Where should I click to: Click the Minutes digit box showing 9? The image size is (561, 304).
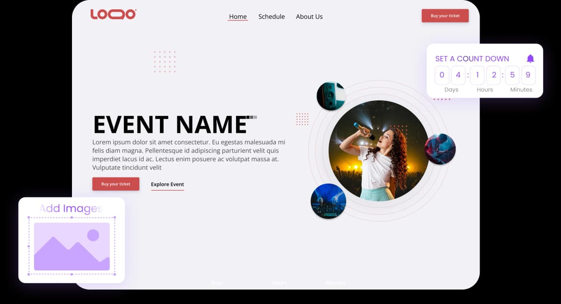(x=528, y=75)
